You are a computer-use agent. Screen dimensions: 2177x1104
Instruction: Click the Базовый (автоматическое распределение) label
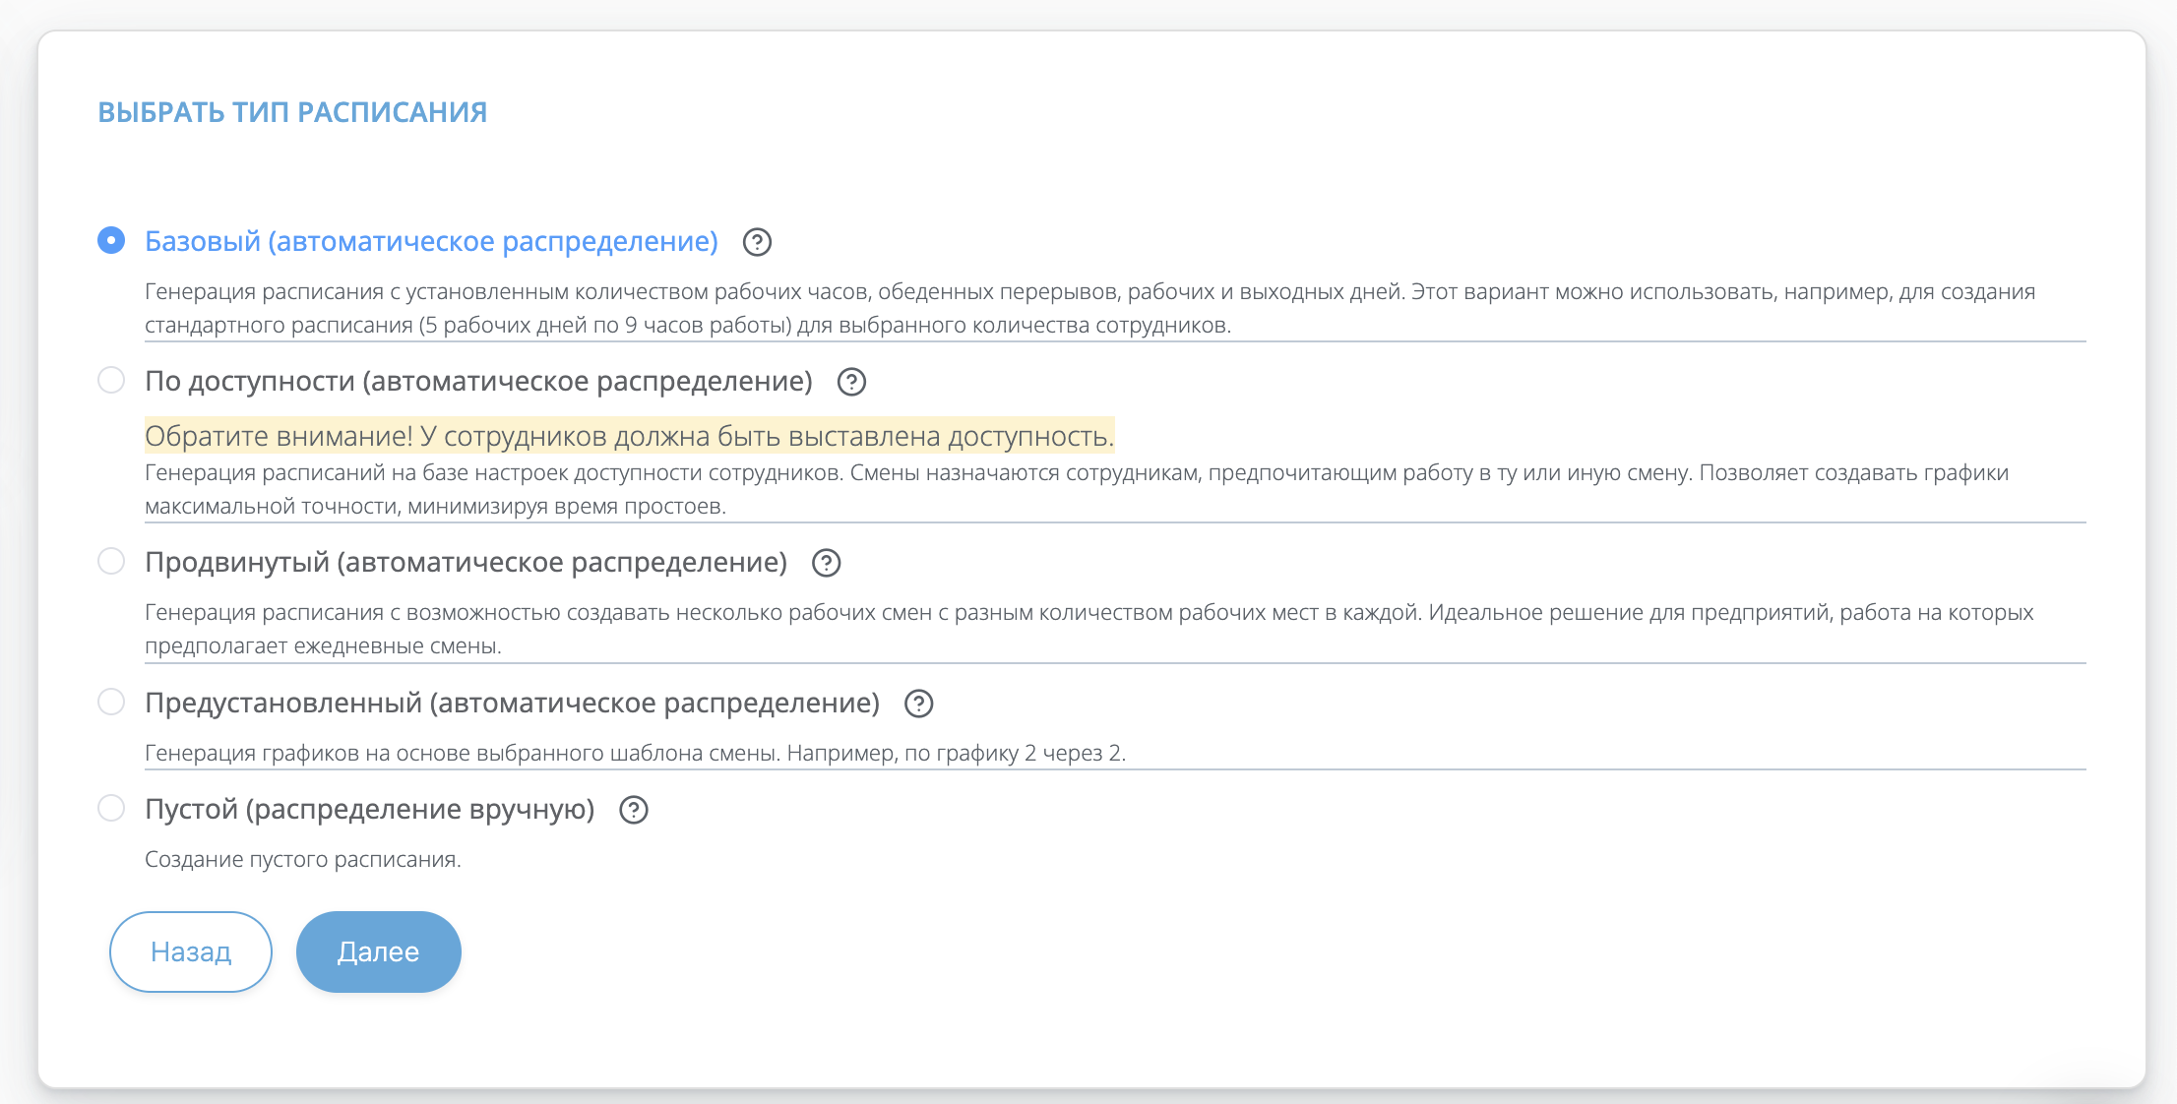431,241
